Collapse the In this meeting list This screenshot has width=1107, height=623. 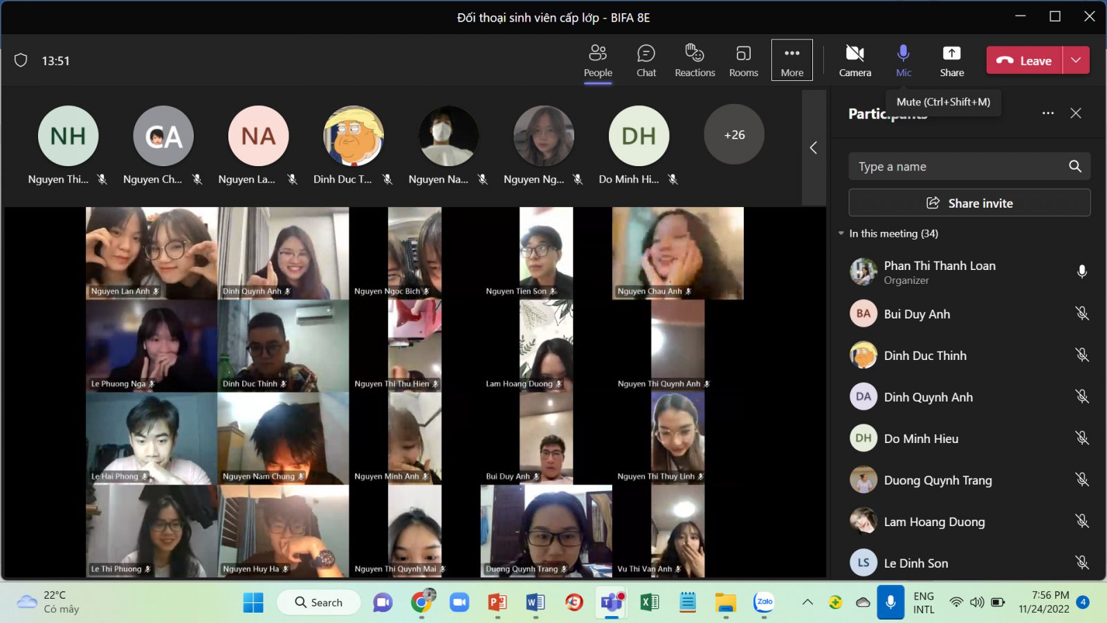[x=841, y=233]
